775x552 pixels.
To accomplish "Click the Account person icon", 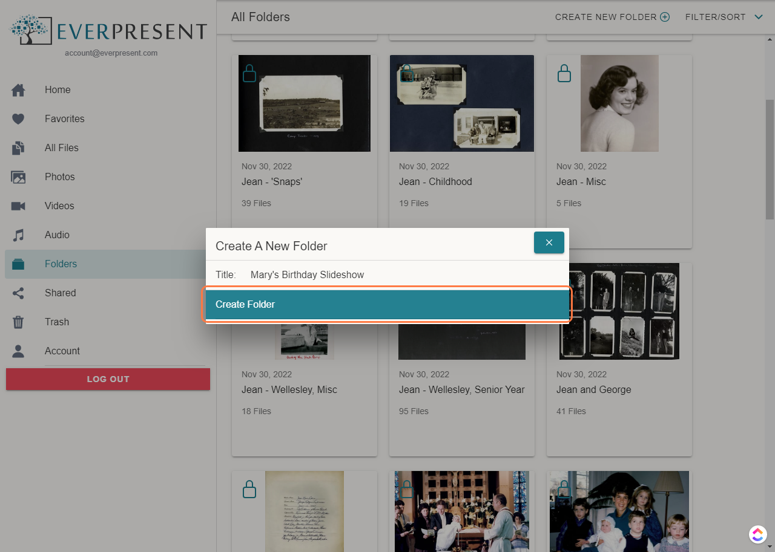I will pos(18,351).
